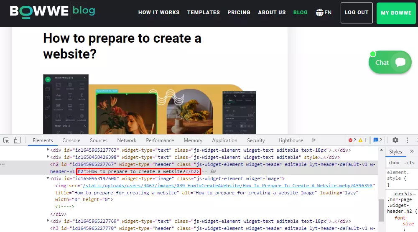Click the loading="lazy" attribute
This screenshot has width=418, height=232.
tap(339, 193)
